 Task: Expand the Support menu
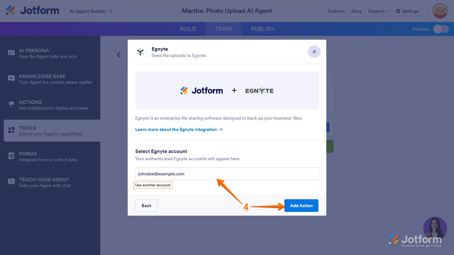click(378, 11)
